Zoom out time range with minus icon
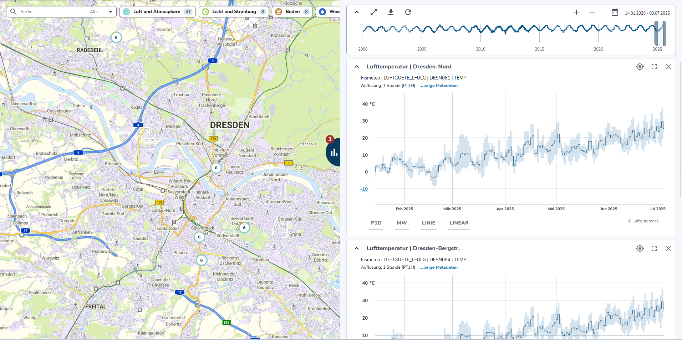The height and width of the screenshot is (340, 682). point(592,12)
